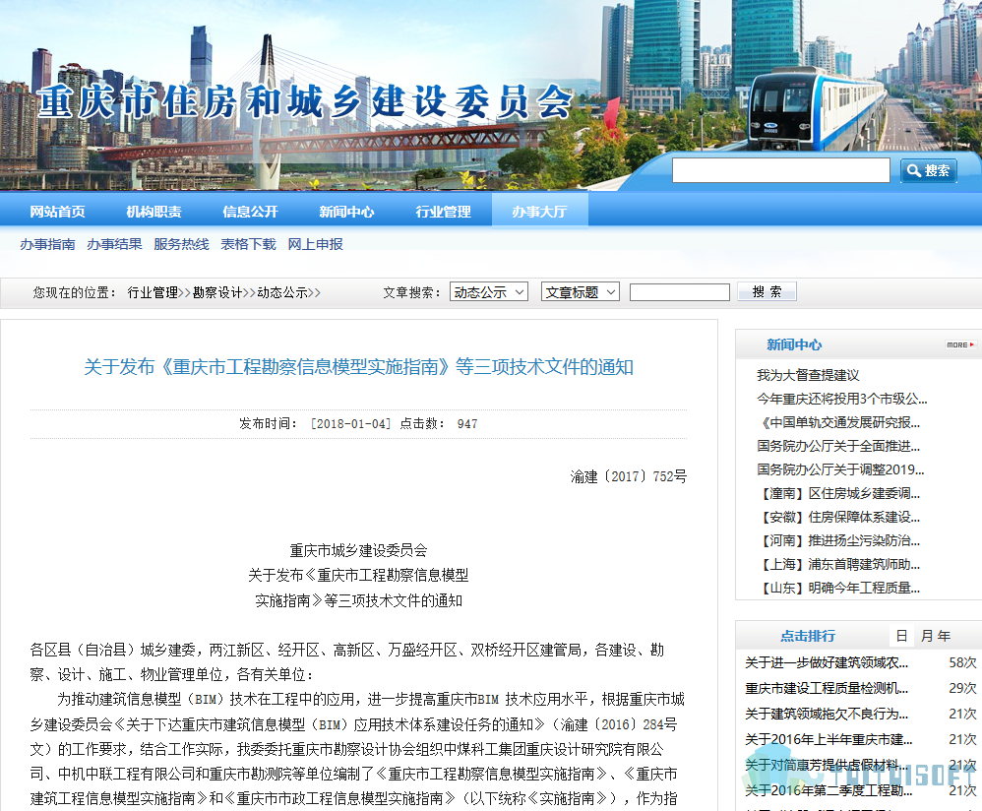Open news item 【上海】浦东首聘建筑师助...
The image size is (982, 811).
[838, 564]
